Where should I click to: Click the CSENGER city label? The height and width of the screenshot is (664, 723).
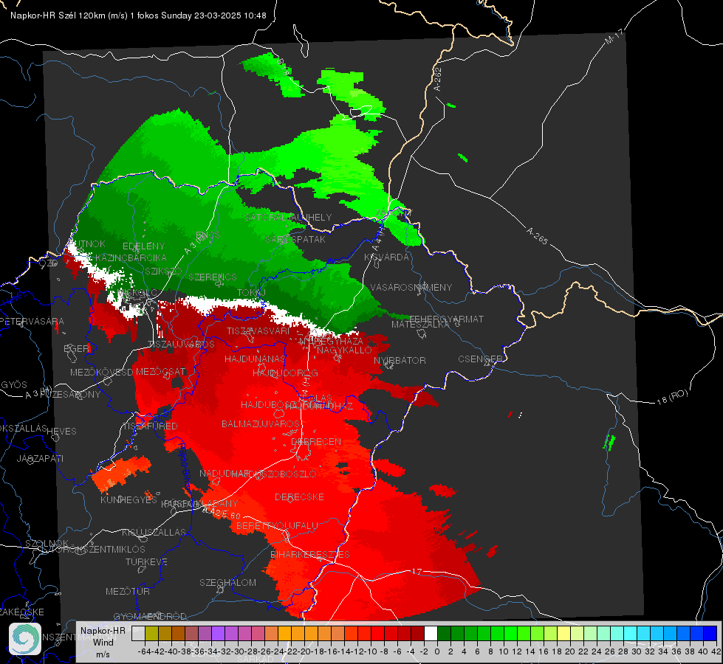click(x=480, y=359)
